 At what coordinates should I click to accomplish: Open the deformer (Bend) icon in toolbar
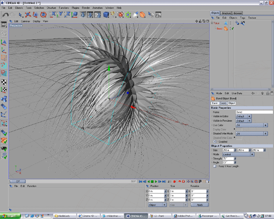142,15
